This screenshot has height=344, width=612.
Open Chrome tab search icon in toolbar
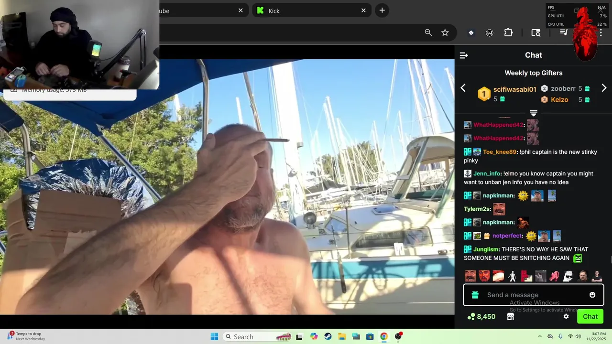tap(536, 32)
